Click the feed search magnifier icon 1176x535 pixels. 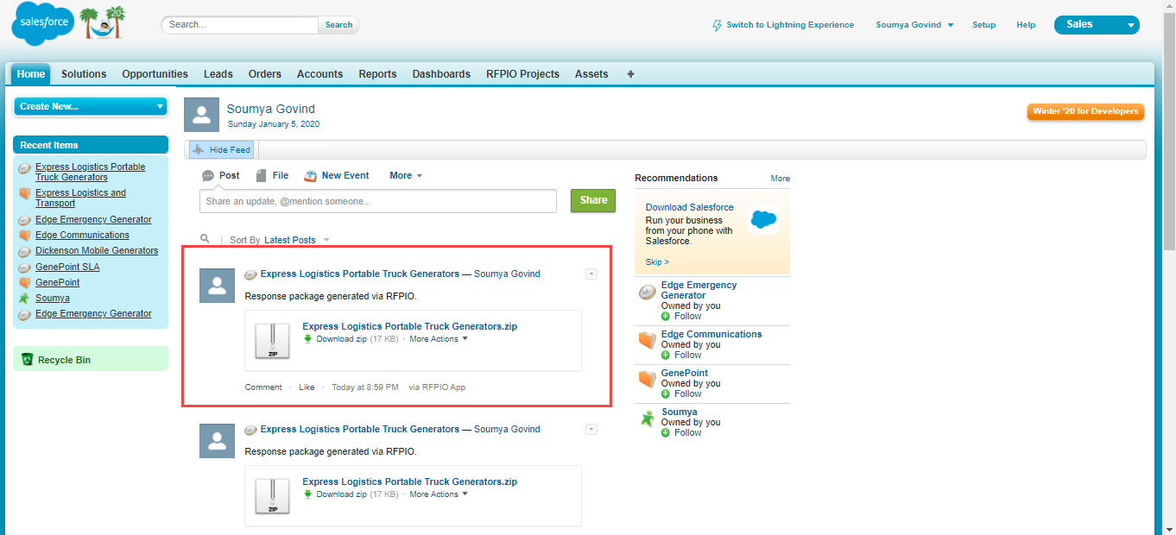(x=205, y=239)
